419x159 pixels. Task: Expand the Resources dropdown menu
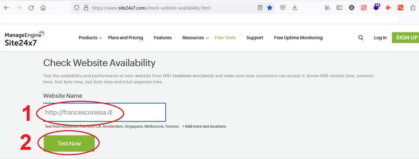coord(196,38)
